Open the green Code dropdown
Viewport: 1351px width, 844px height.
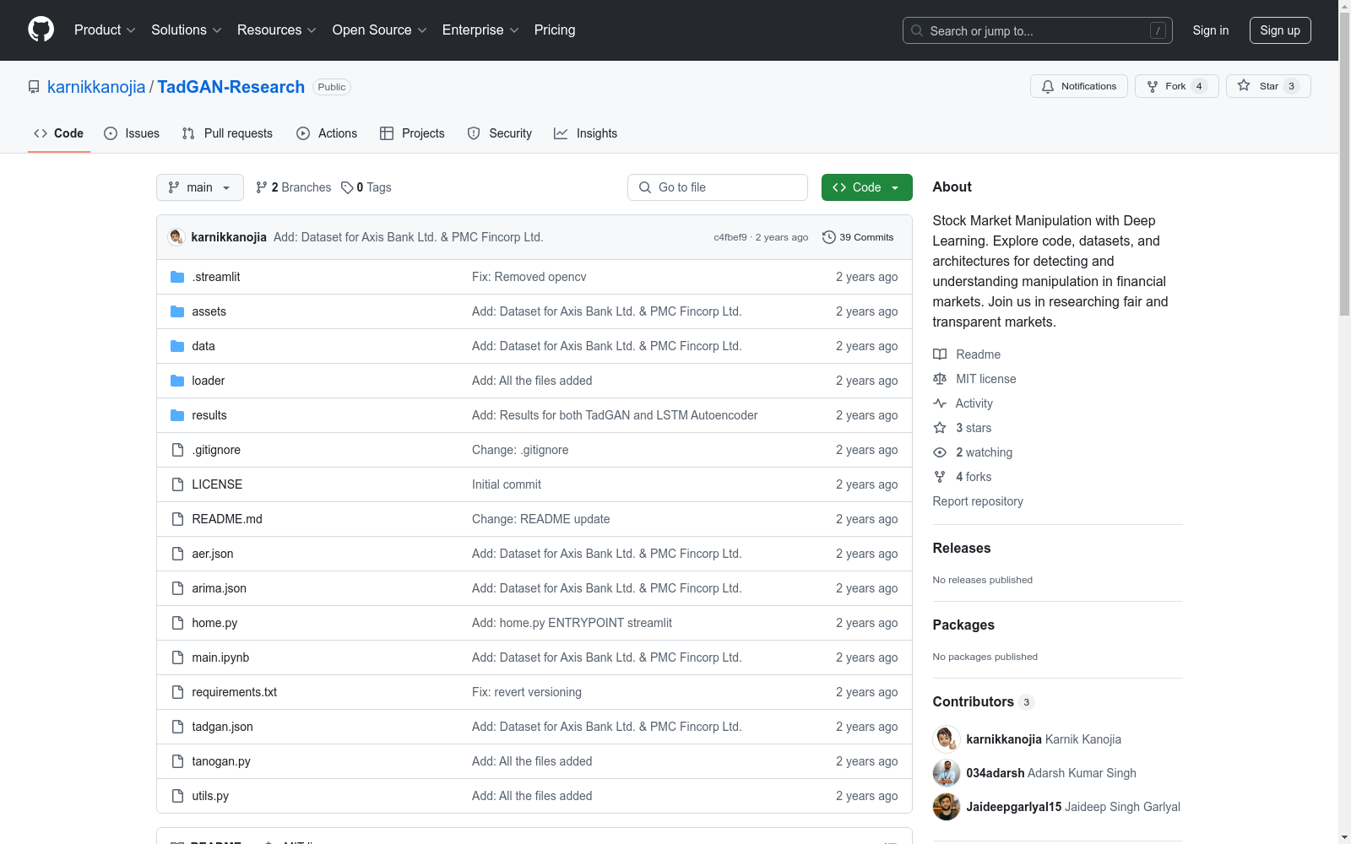[866, 187]
